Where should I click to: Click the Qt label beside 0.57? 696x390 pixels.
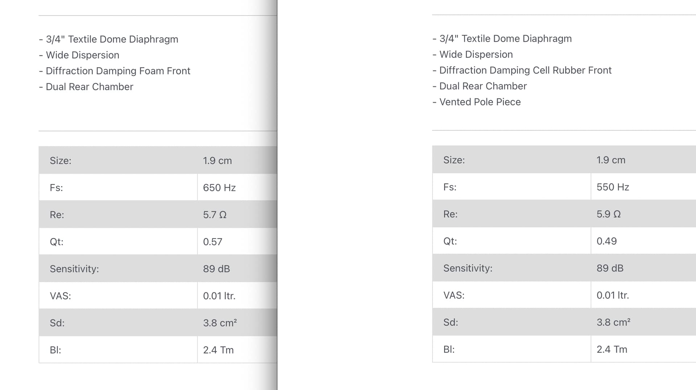[x=57, y=242]
